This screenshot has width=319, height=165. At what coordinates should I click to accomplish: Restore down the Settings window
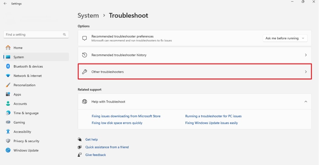pos(303,2)
